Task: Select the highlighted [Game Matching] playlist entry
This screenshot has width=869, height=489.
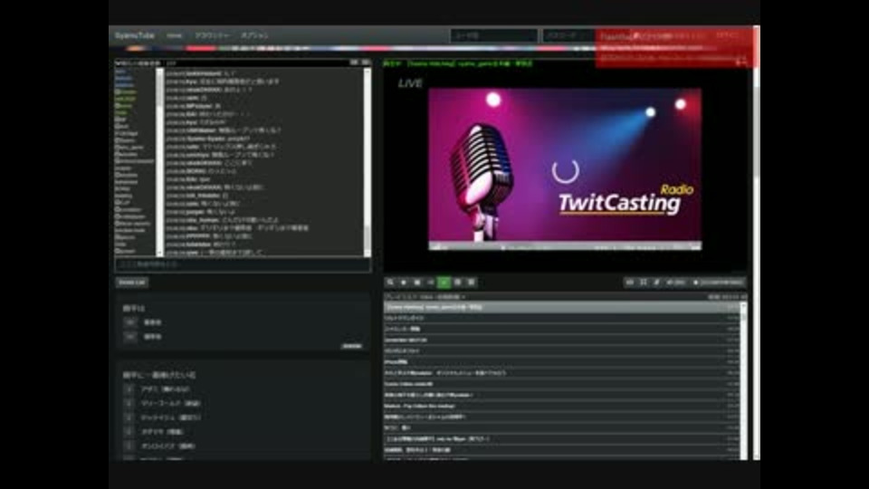Action: coord(561,307)
